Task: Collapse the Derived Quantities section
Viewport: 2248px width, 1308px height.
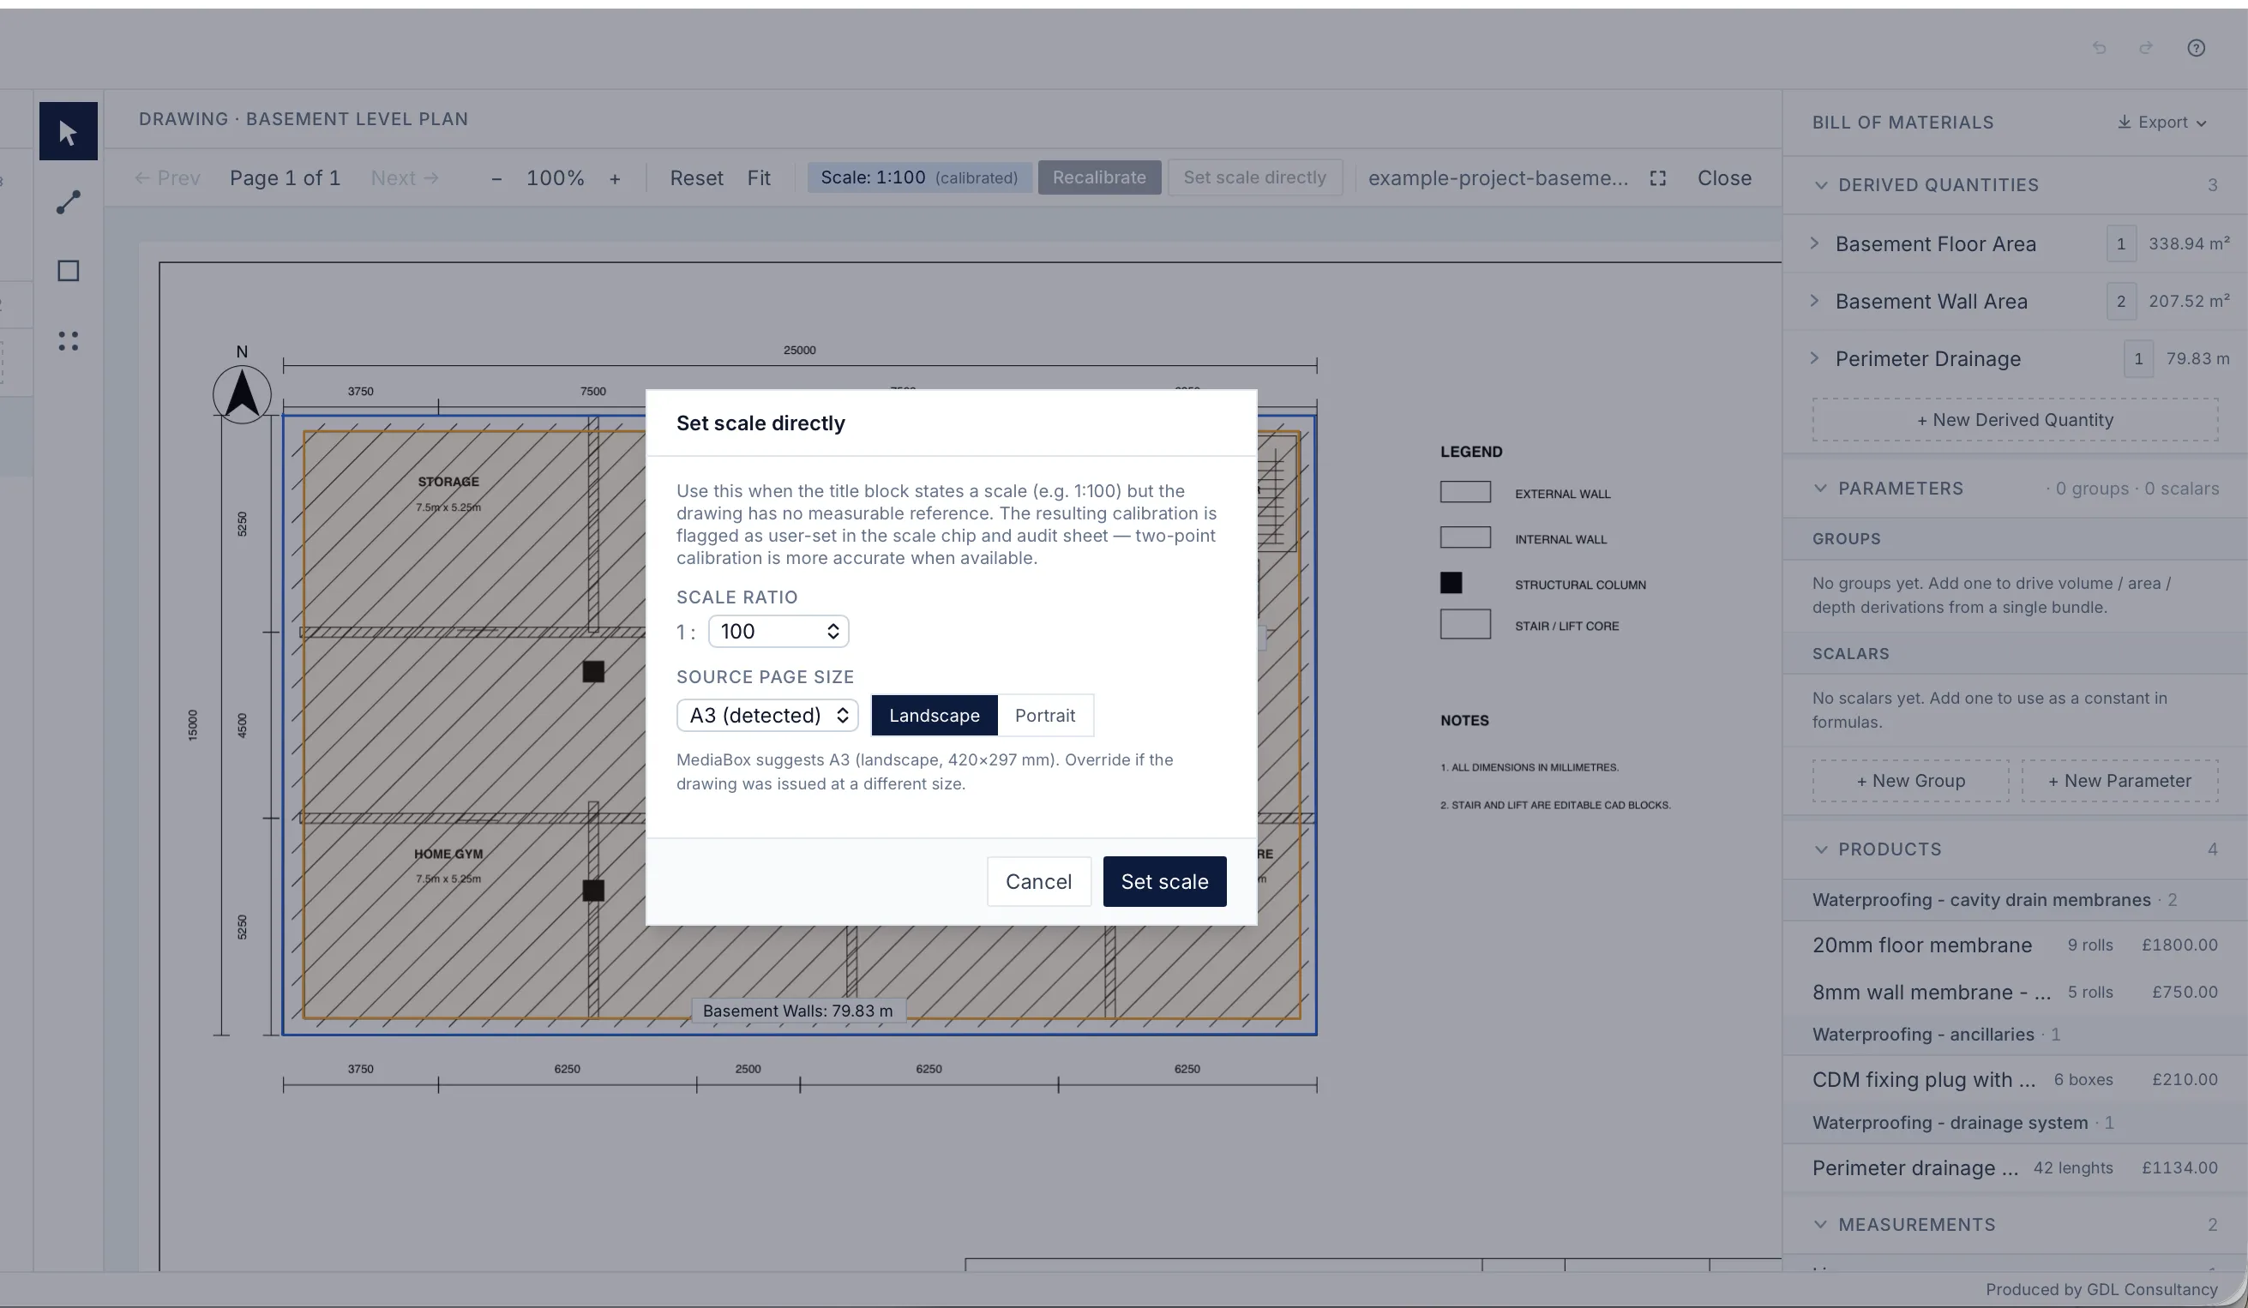Action: click(1820, 185)
